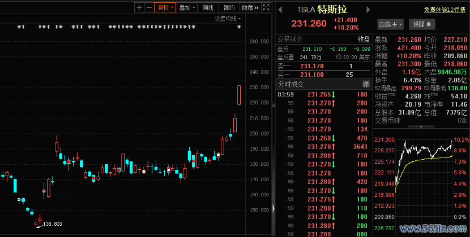Open detailed trades via 详 button
Screen dimensions: 470x237
point(366,84)
